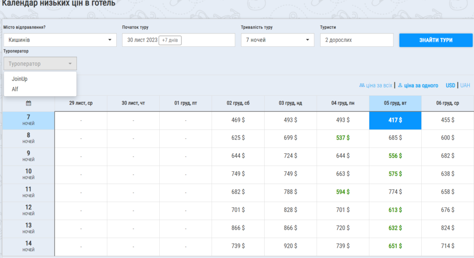
Task: Click the single person icon beside 'ціна за одного'
Action: click(400, 85)
